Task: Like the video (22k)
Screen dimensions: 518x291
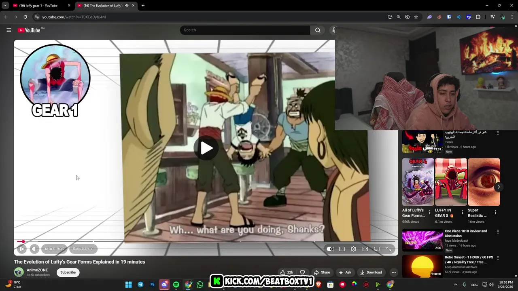Action: point(287,272)
